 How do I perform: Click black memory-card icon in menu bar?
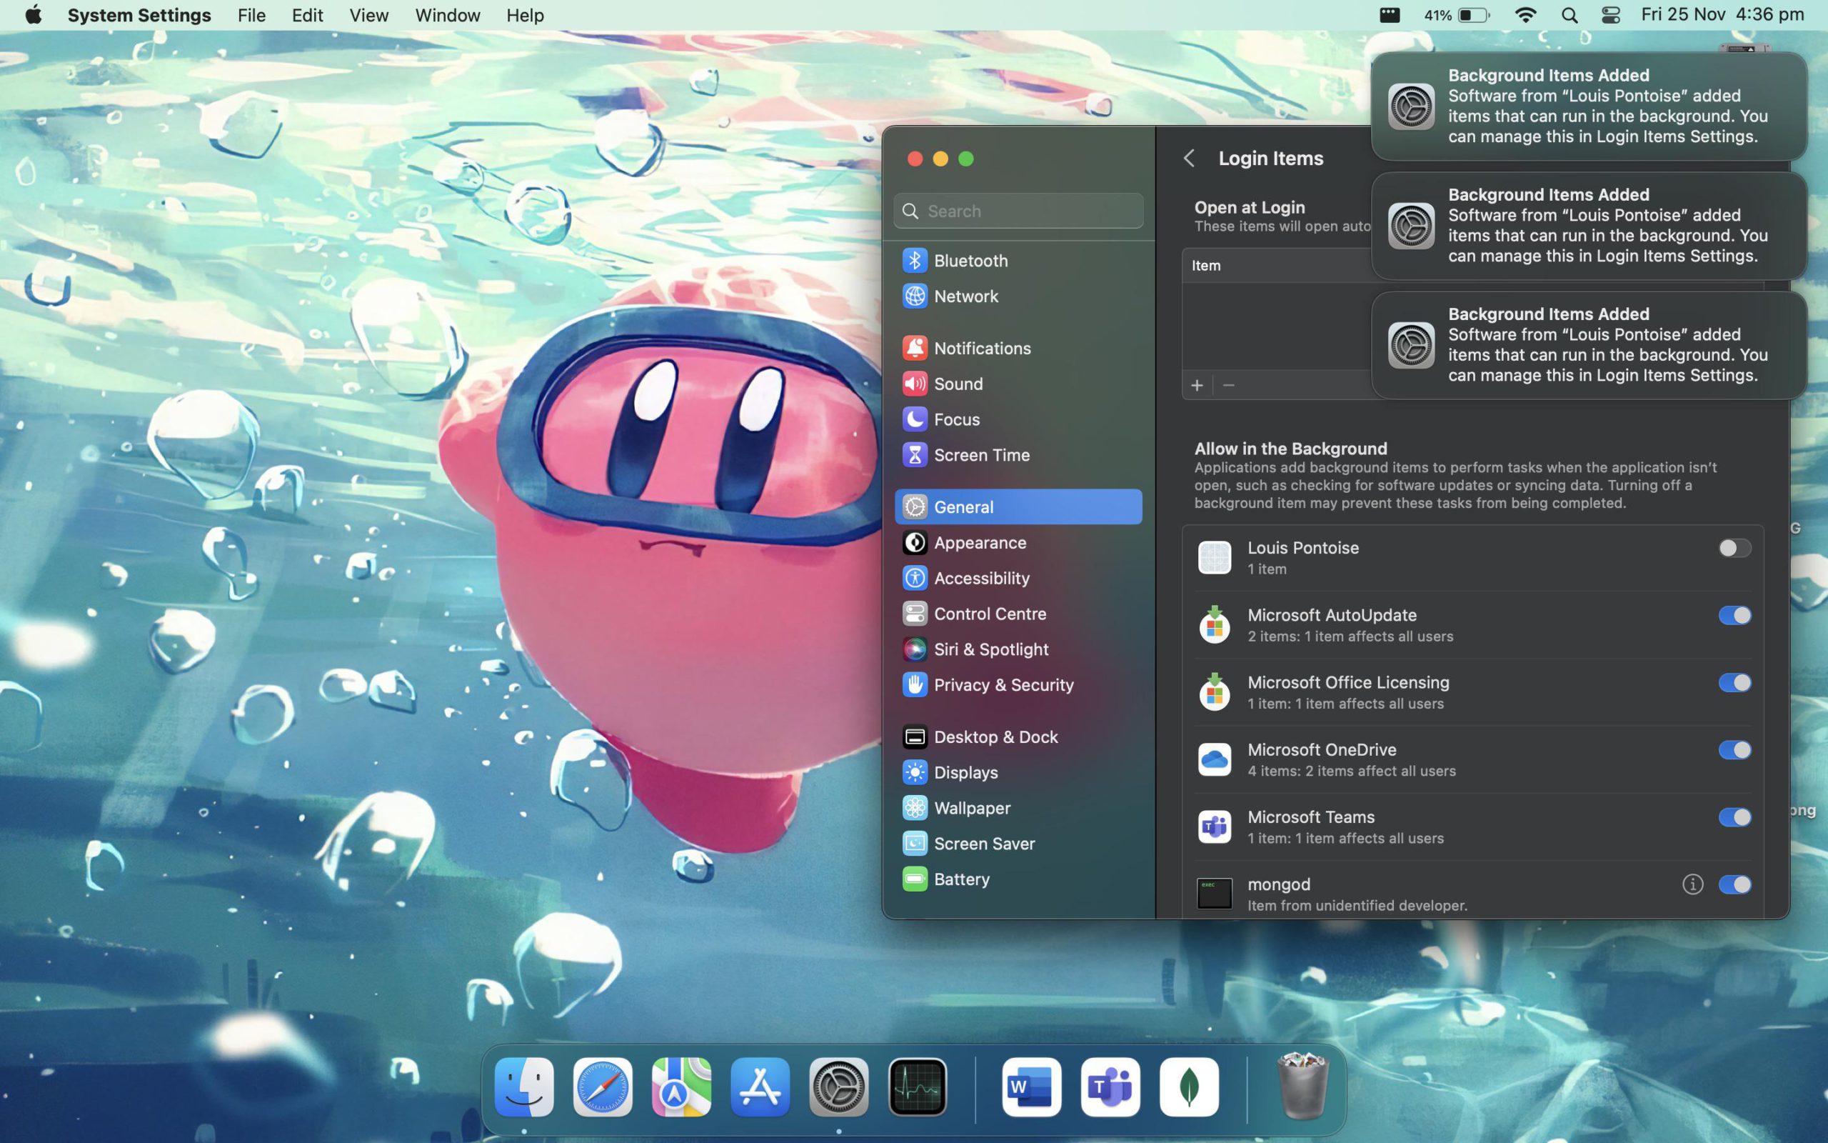pyautogui.click(x=1389, y=15)
